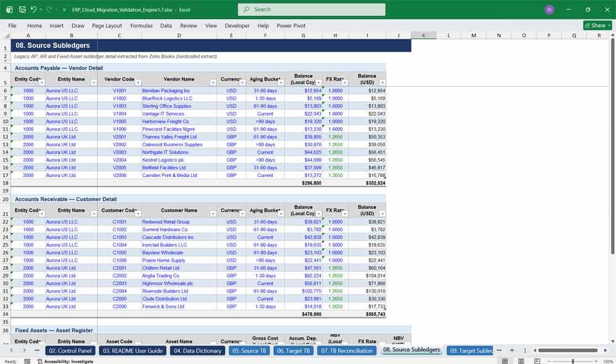Switch to 07. TB Reconciliation sheet

click(346, 350)
